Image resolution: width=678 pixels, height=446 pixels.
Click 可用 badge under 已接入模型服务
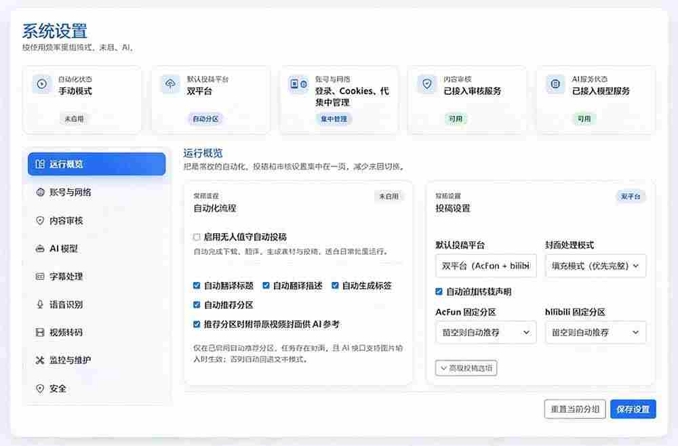click(584, 119)
